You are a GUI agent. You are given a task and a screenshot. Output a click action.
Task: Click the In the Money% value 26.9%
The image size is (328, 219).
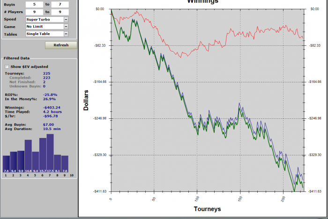pos(49,99)
